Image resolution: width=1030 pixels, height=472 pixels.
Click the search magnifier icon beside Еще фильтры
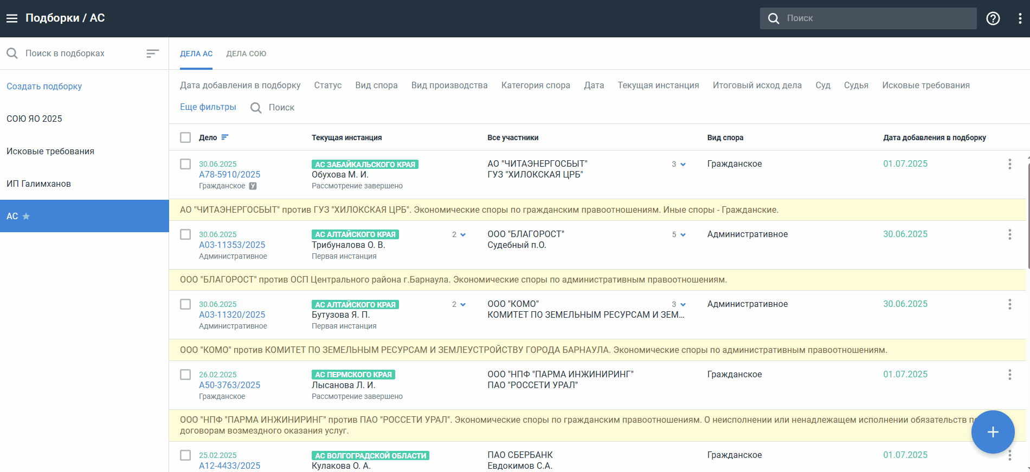(x=256, y=108)
